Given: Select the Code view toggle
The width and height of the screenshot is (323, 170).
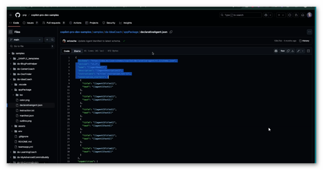Looking at the screenshot, I should (x=67, y=51).
